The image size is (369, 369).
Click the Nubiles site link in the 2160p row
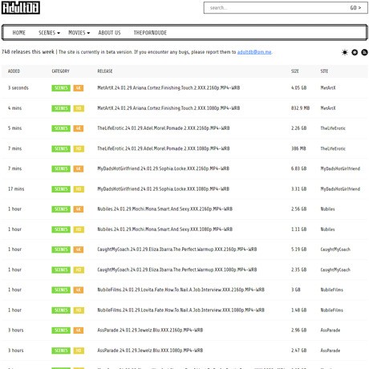pyautogui.click(x=327, y=209)
